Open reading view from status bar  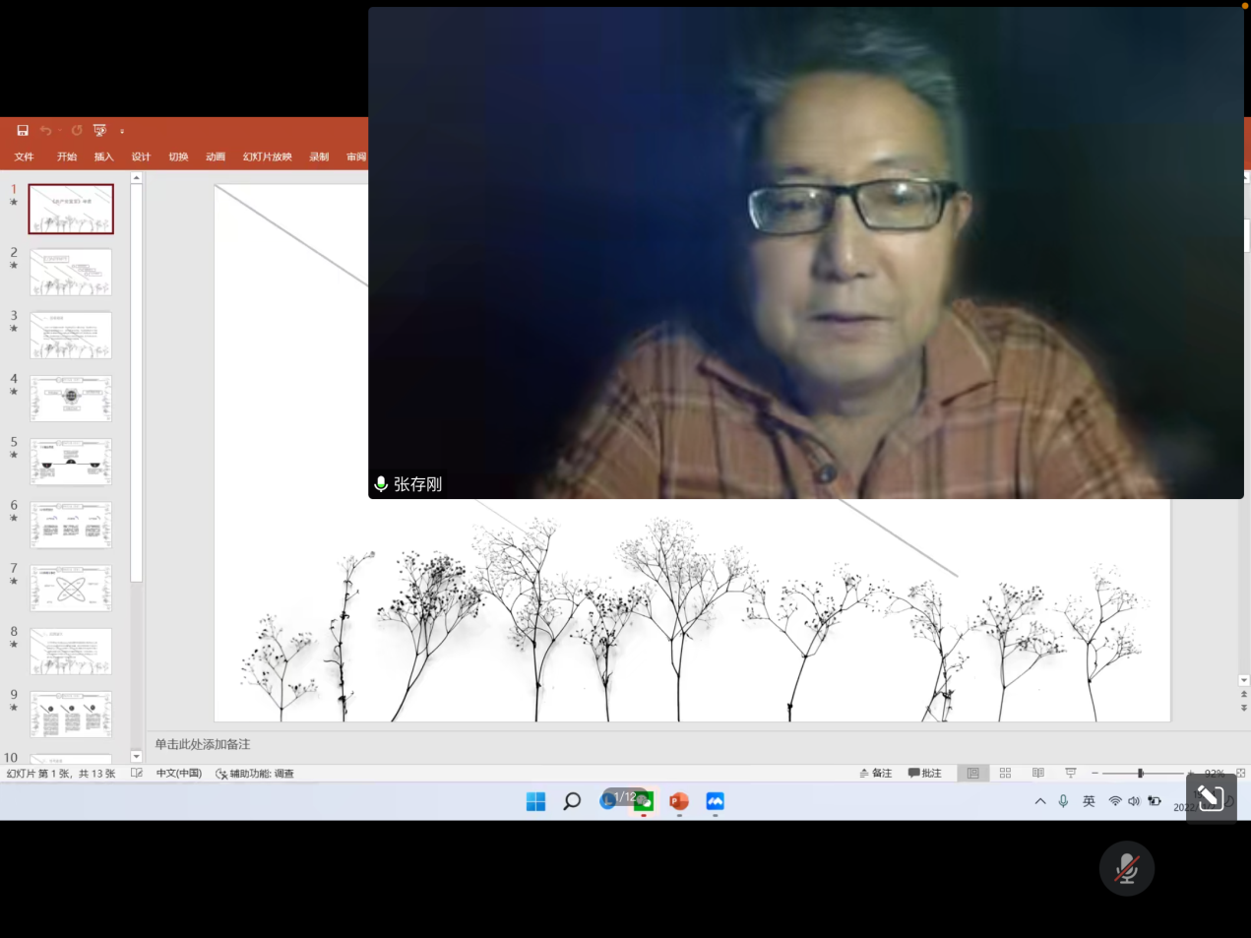[x=1037, y=774]
